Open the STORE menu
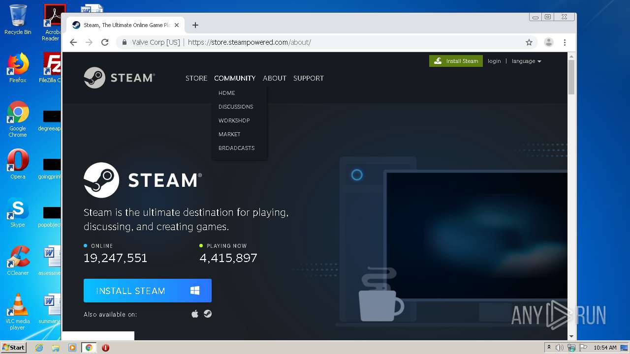 pos(196,78)
